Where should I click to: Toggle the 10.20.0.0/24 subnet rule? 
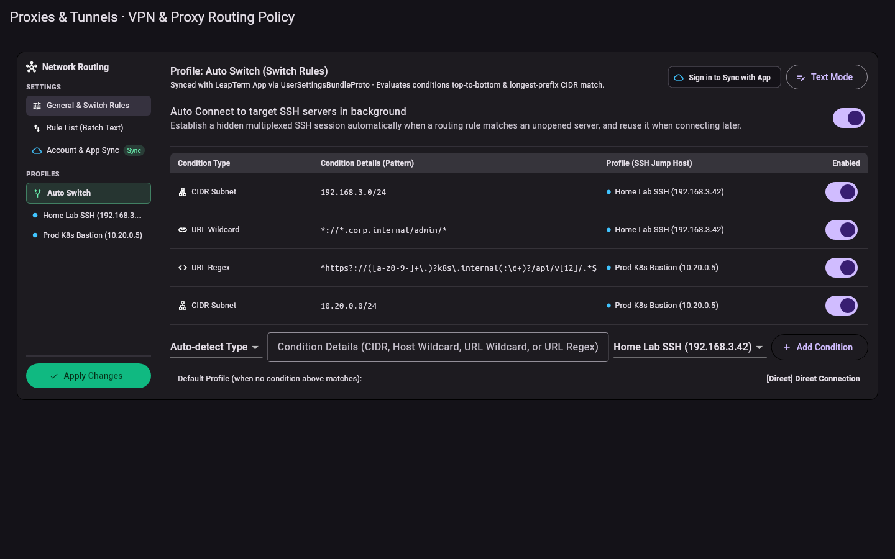[842, 306]
